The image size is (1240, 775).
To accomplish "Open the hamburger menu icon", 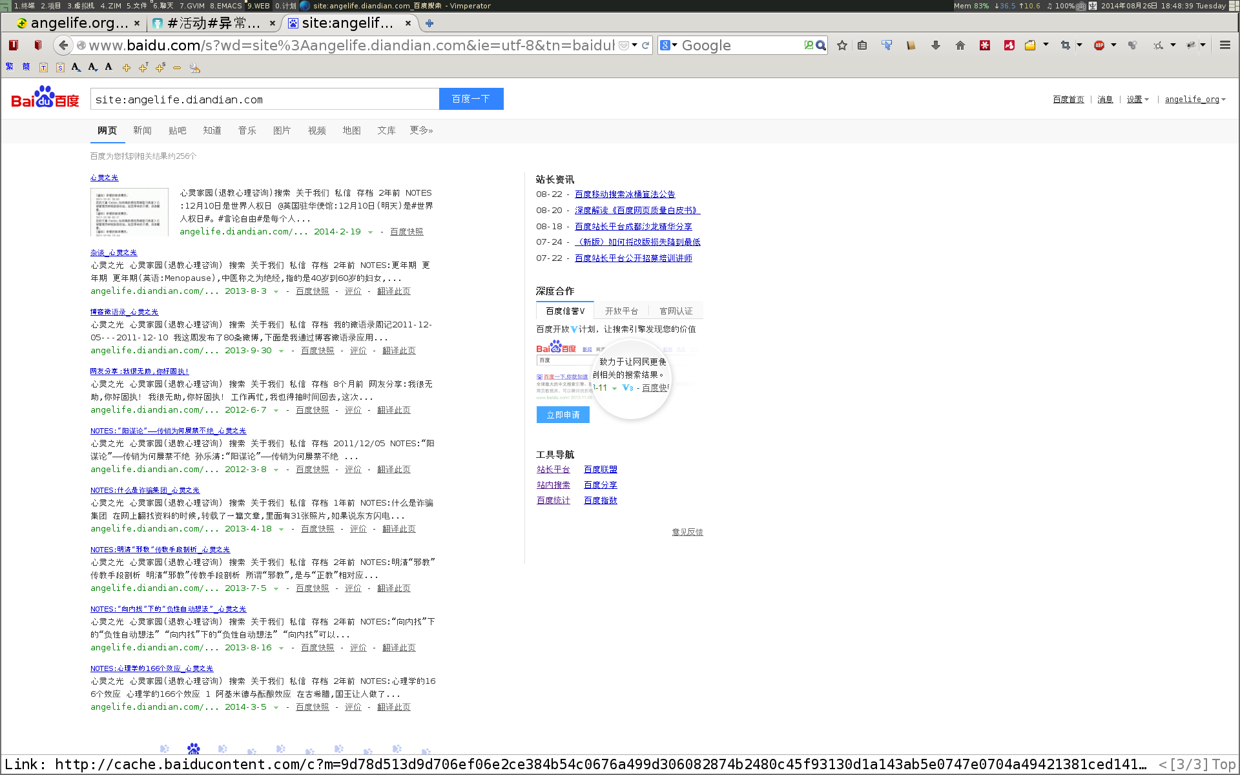I will tap(1224, 45).
